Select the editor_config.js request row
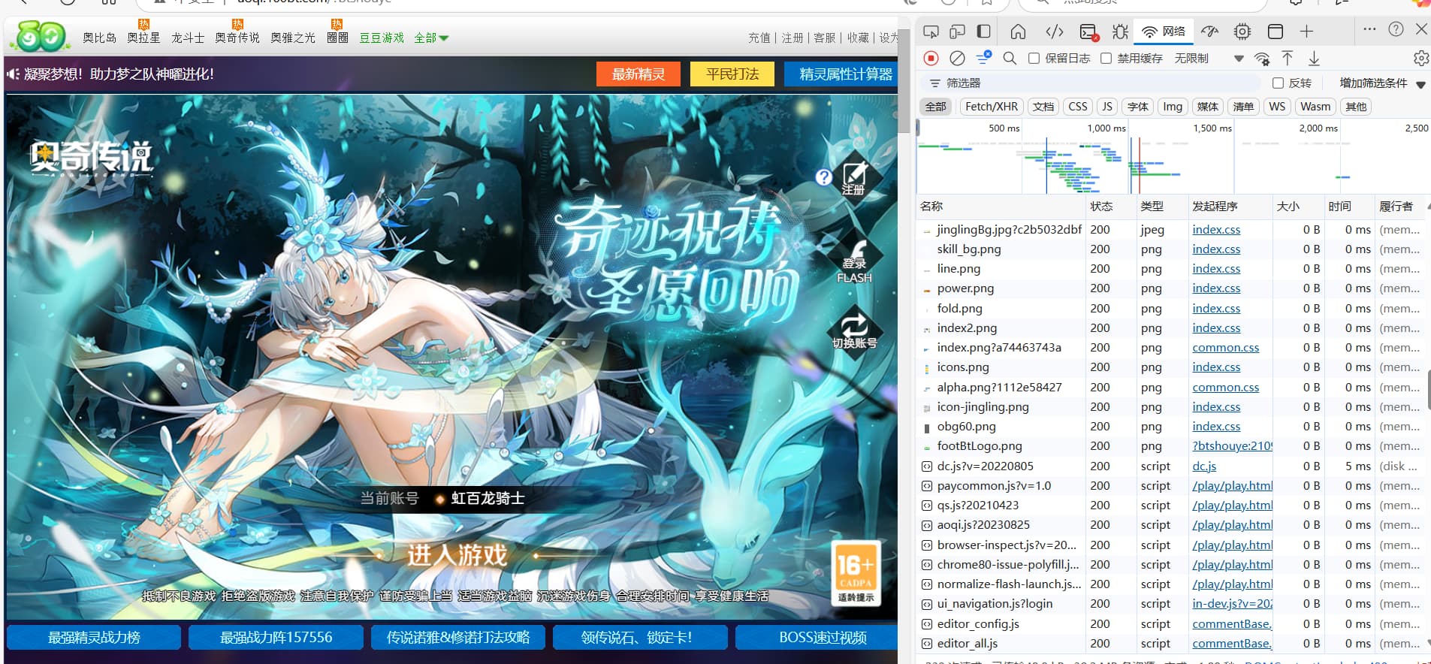The image size is (1431, 664). click(x=1172, y=623)
